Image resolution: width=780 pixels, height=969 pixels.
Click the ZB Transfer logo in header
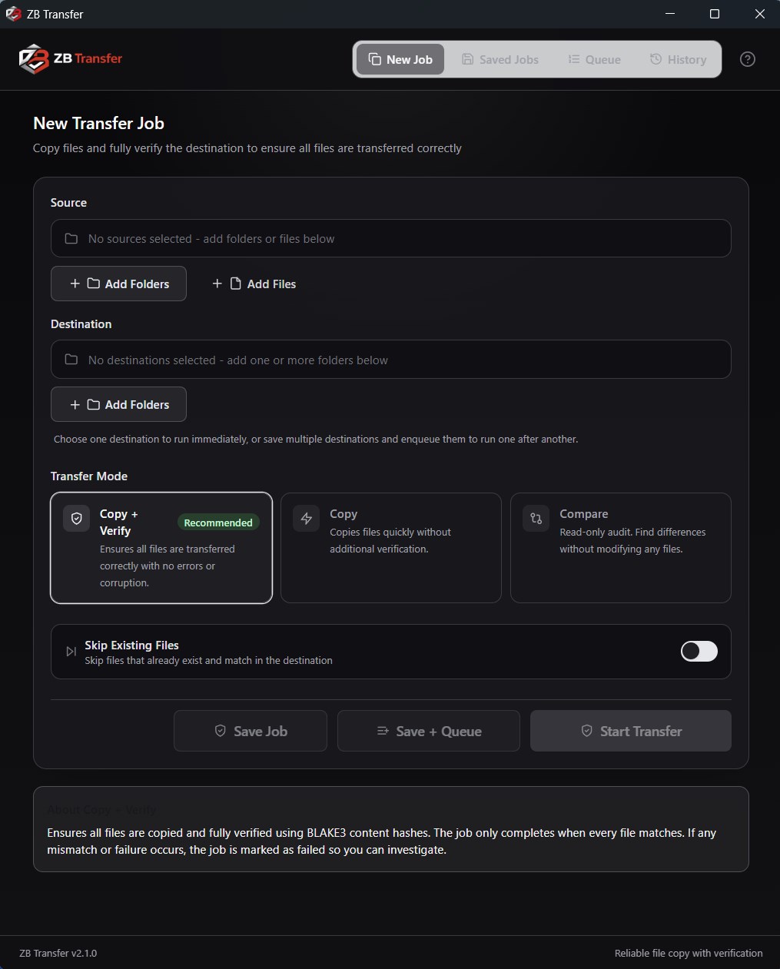pos(71,59)
